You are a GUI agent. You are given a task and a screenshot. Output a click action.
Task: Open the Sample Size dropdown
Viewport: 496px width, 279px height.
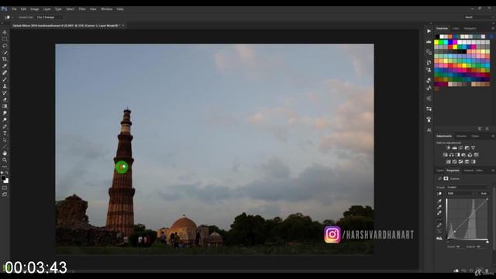coord(50,17)
